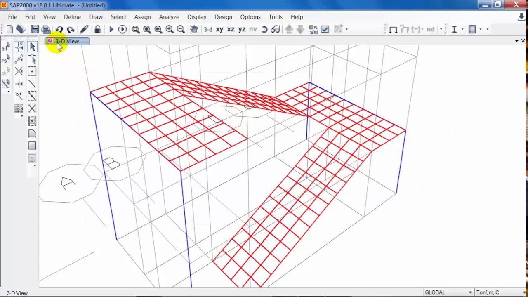The image size is (528, 297).
Task: Click the Zoom In icon
Action: [x=170, y=29]
